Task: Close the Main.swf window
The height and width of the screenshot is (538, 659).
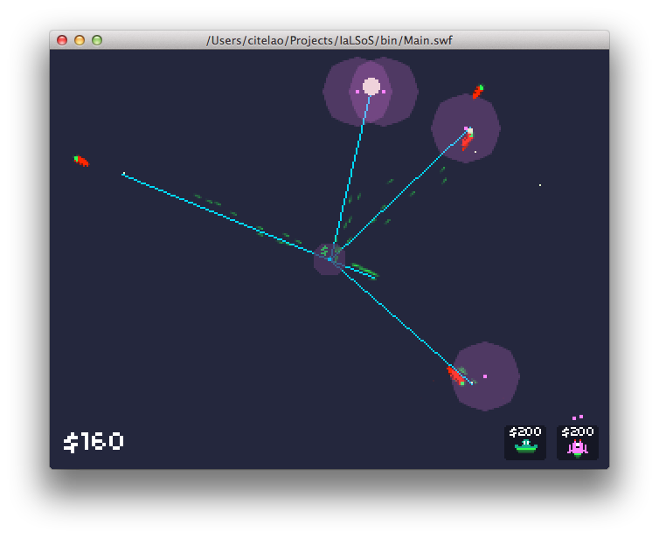Action: coord(62,40)
